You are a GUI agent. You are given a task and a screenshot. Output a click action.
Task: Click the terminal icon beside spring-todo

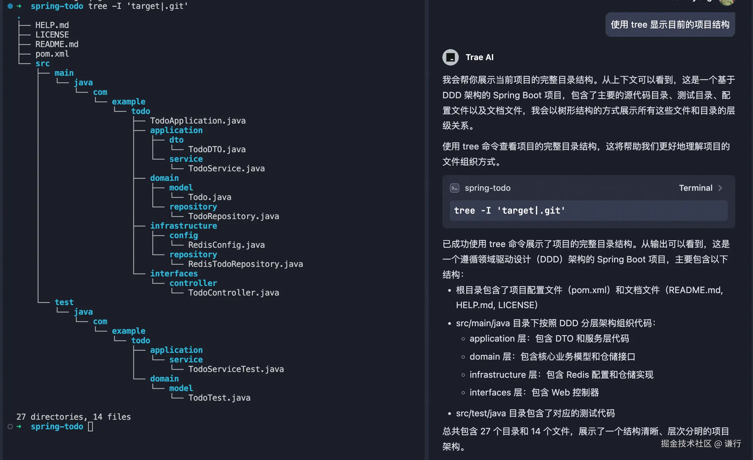pyautogui.click(x=454, y=188)
